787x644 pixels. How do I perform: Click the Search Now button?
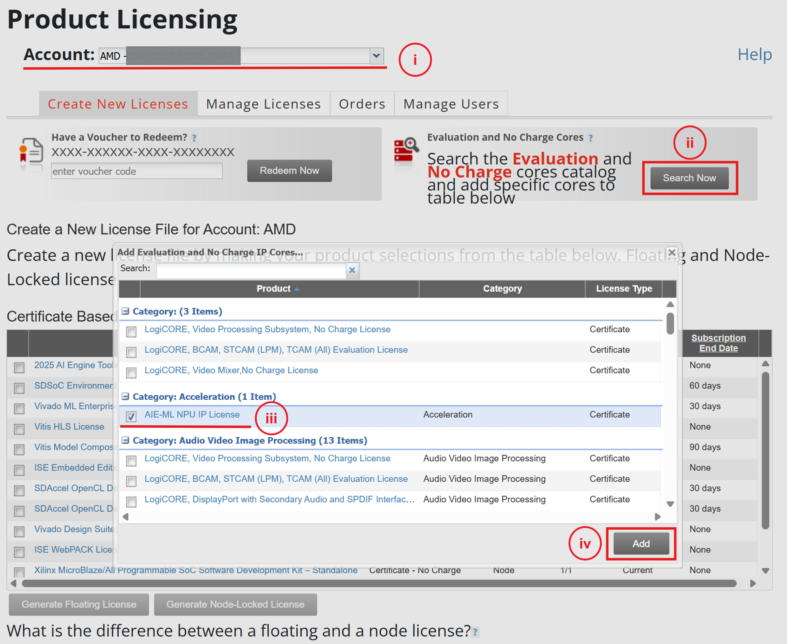[689, 178]
